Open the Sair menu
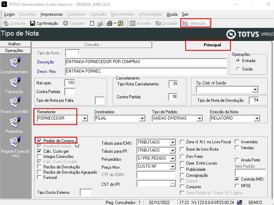Image resolution: width=274 pixels, height=205 pixels. pyautogui.click(x=185, y=14)
